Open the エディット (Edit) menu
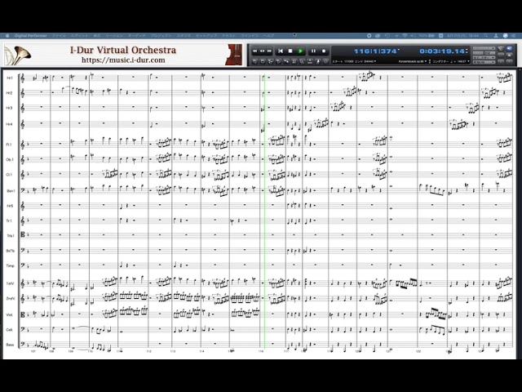This screenshot has height=392, width=522. coord(80,36)
